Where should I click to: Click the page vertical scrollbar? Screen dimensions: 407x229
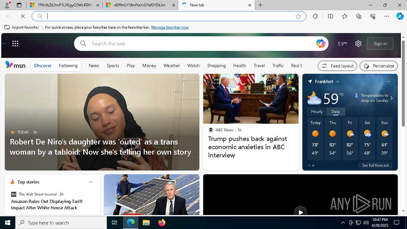pos(403,83)
